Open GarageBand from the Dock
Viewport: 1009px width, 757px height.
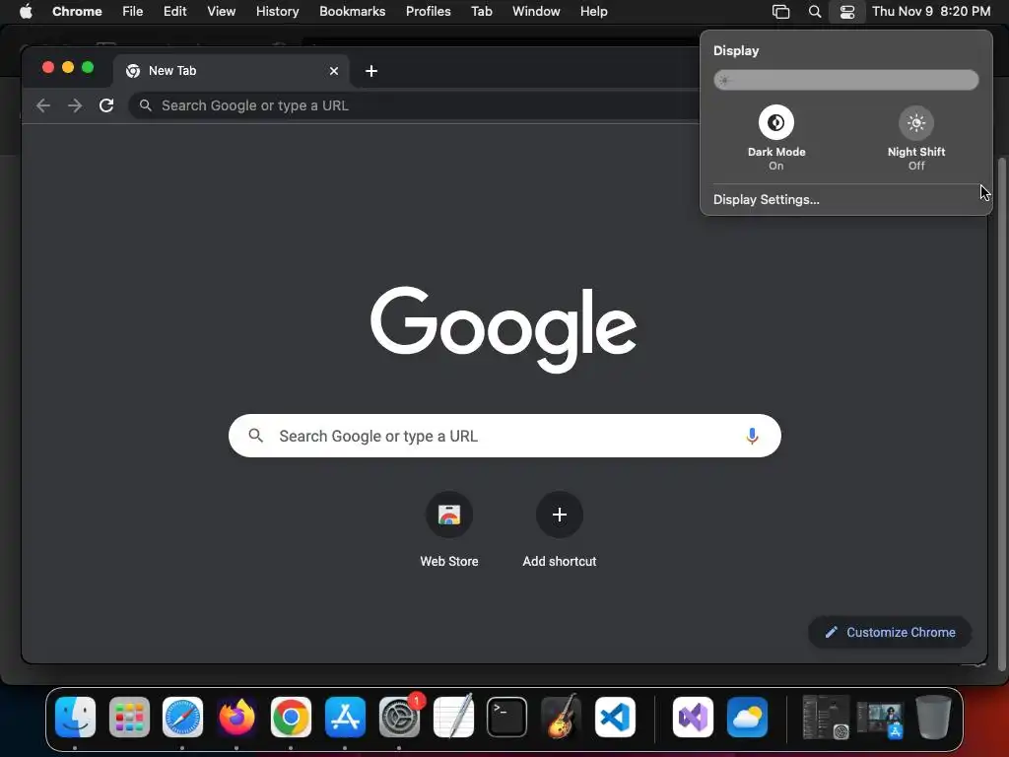point(561,718)
